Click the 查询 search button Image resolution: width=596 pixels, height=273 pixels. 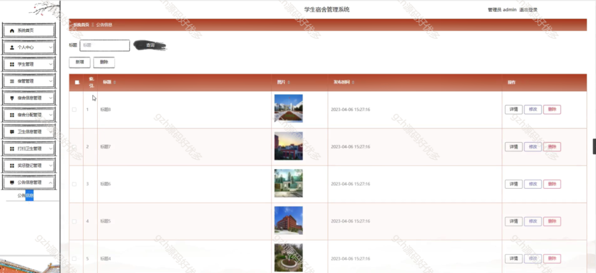point(150,45)
